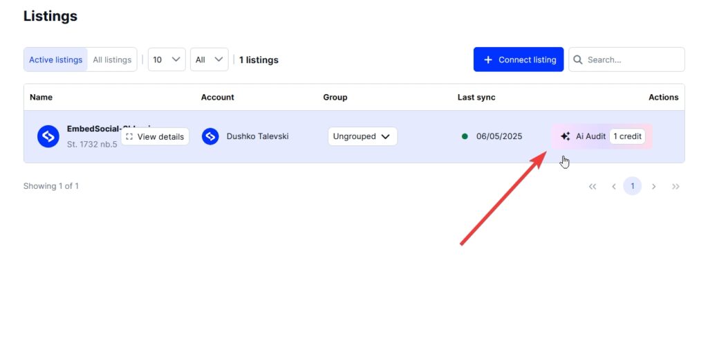Run the Ai Audit action
The height and width of the screenshot is (337, 708).
tap(602, 136)
